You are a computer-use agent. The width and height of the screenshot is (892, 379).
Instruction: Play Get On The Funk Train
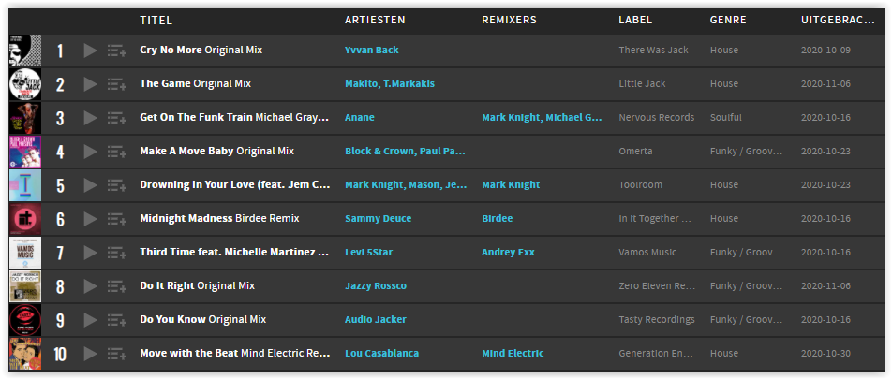91,118
